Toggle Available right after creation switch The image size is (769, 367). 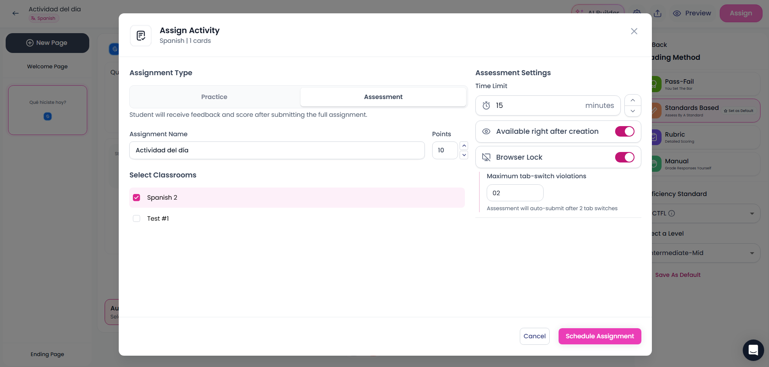(624, 131)
